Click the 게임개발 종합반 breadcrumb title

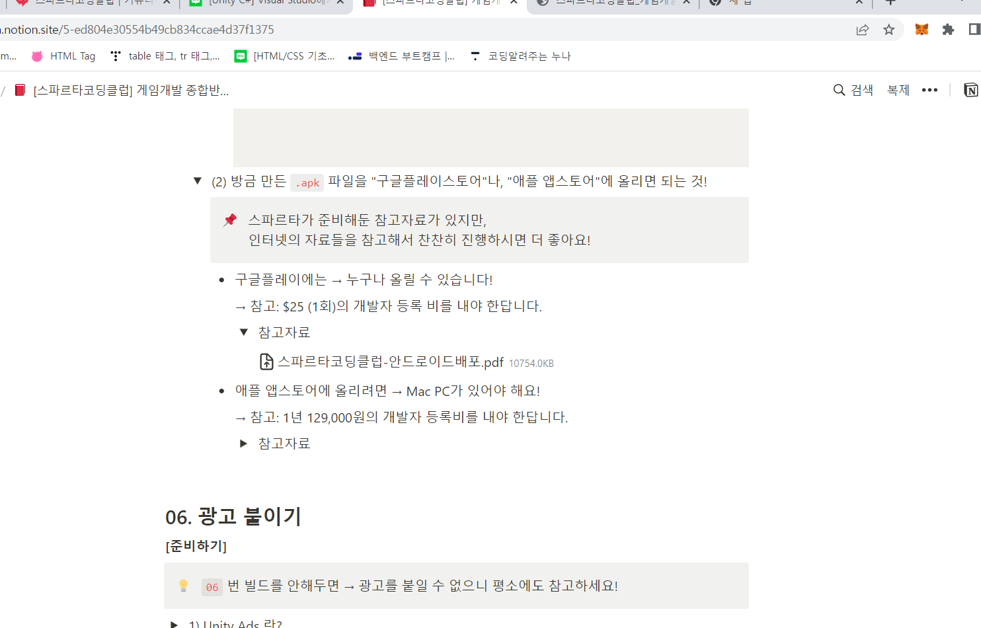[131, 90]
